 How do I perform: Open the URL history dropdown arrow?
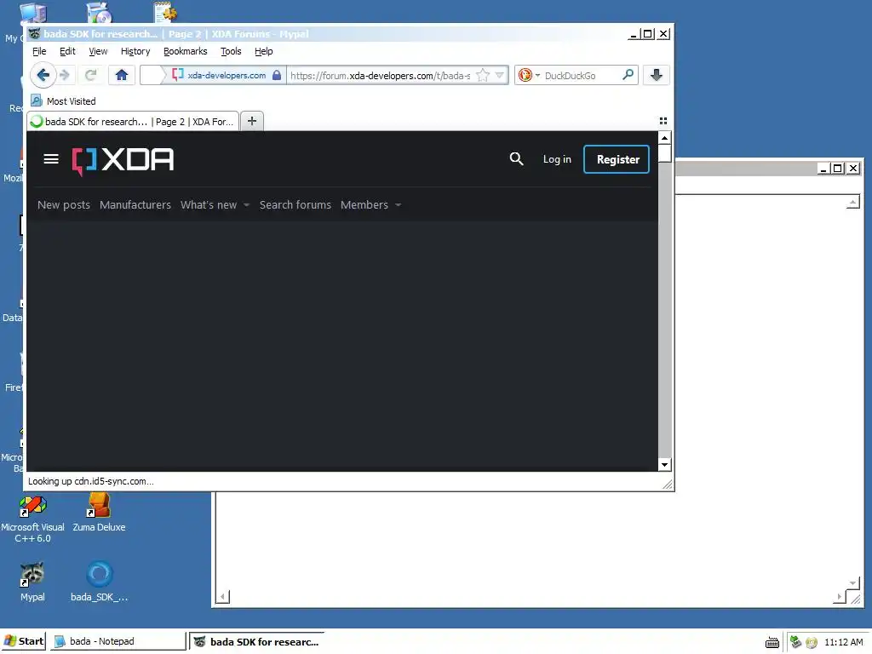coord(499,75)
